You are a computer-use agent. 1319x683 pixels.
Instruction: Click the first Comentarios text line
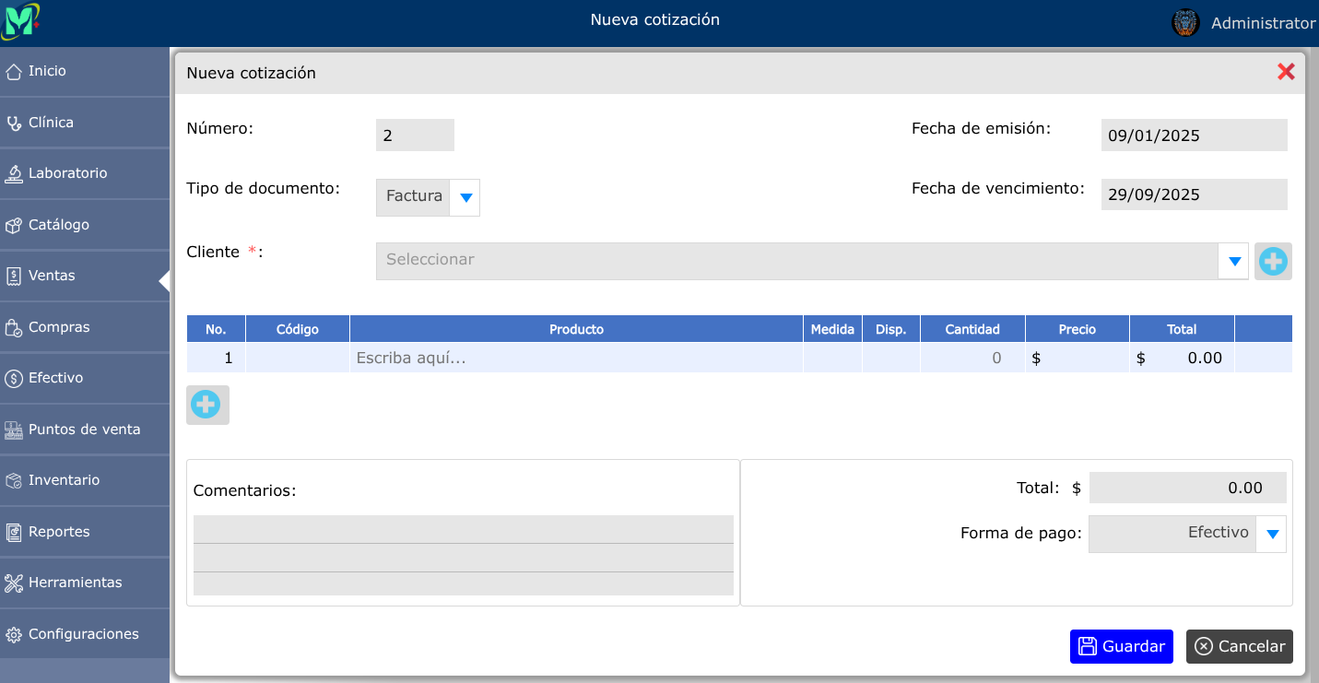pyautogui.click(x=464, y=529)
